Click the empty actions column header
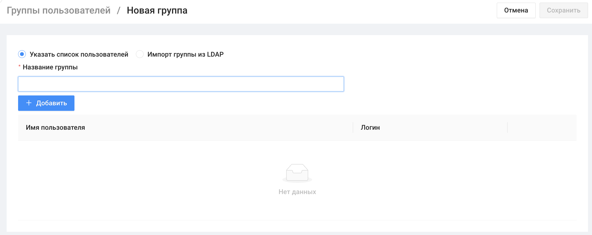This screenshot has width=592, height=235. pyautogui.click(x=542, y=128)
